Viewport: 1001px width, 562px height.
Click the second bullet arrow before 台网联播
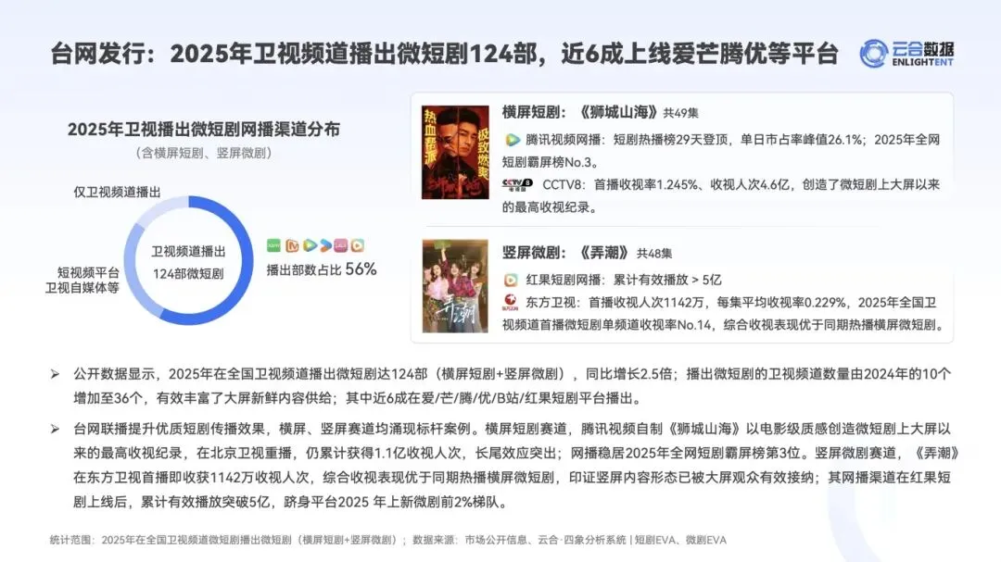tap(56, 430)
